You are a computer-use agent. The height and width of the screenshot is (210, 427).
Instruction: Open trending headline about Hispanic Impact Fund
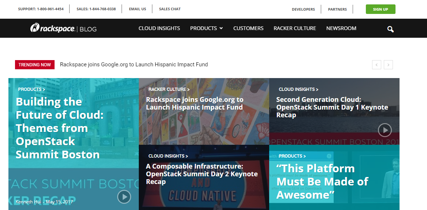pos(134,65)
